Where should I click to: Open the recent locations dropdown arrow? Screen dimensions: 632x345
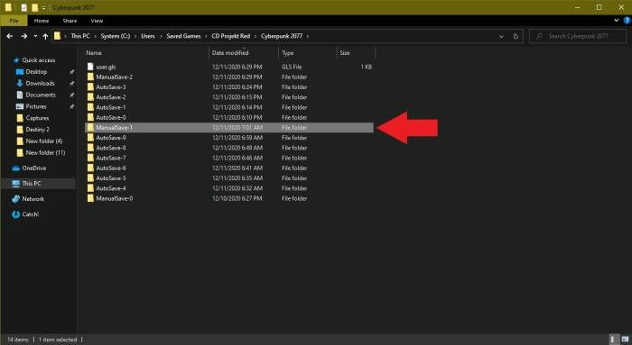click(35, 36)
